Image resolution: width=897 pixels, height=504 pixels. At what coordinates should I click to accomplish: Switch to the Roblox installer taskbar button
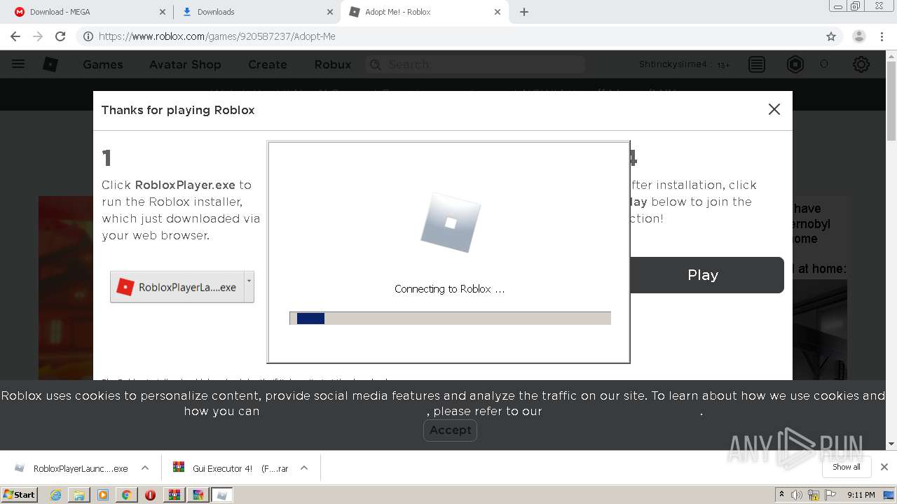[222, 495]
